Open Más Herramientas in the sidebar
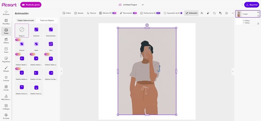Viewport: 261px width, 121px height. [6, 98]
